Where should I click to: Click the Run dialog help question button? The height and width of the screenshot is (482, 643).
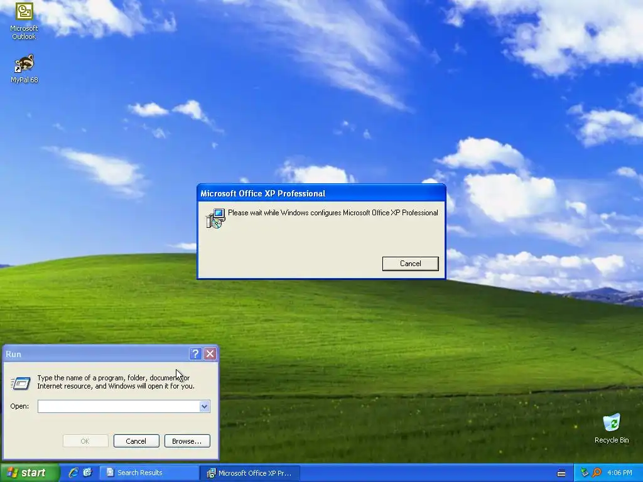pyautogui.click(x=195, y=354)
